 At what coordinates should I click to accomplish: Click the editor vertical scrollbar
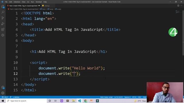click(x=183, y=33)
